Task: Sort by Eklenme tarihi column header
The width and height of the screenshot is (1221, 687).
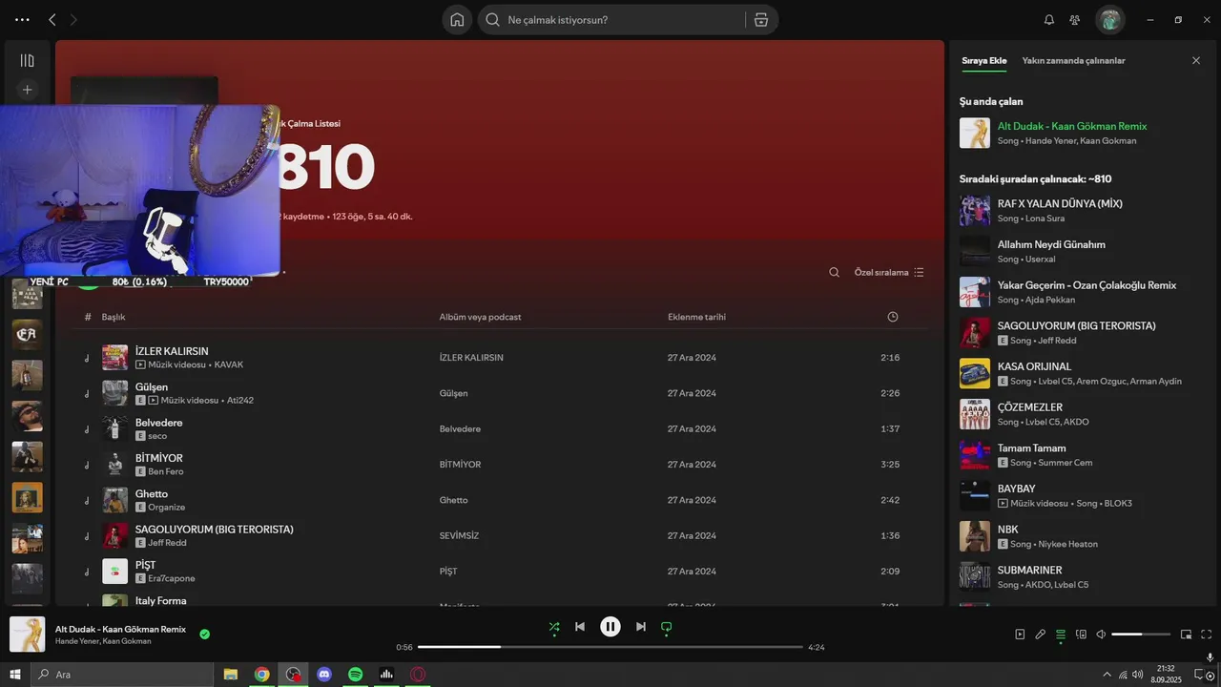Action: (696, 317)
